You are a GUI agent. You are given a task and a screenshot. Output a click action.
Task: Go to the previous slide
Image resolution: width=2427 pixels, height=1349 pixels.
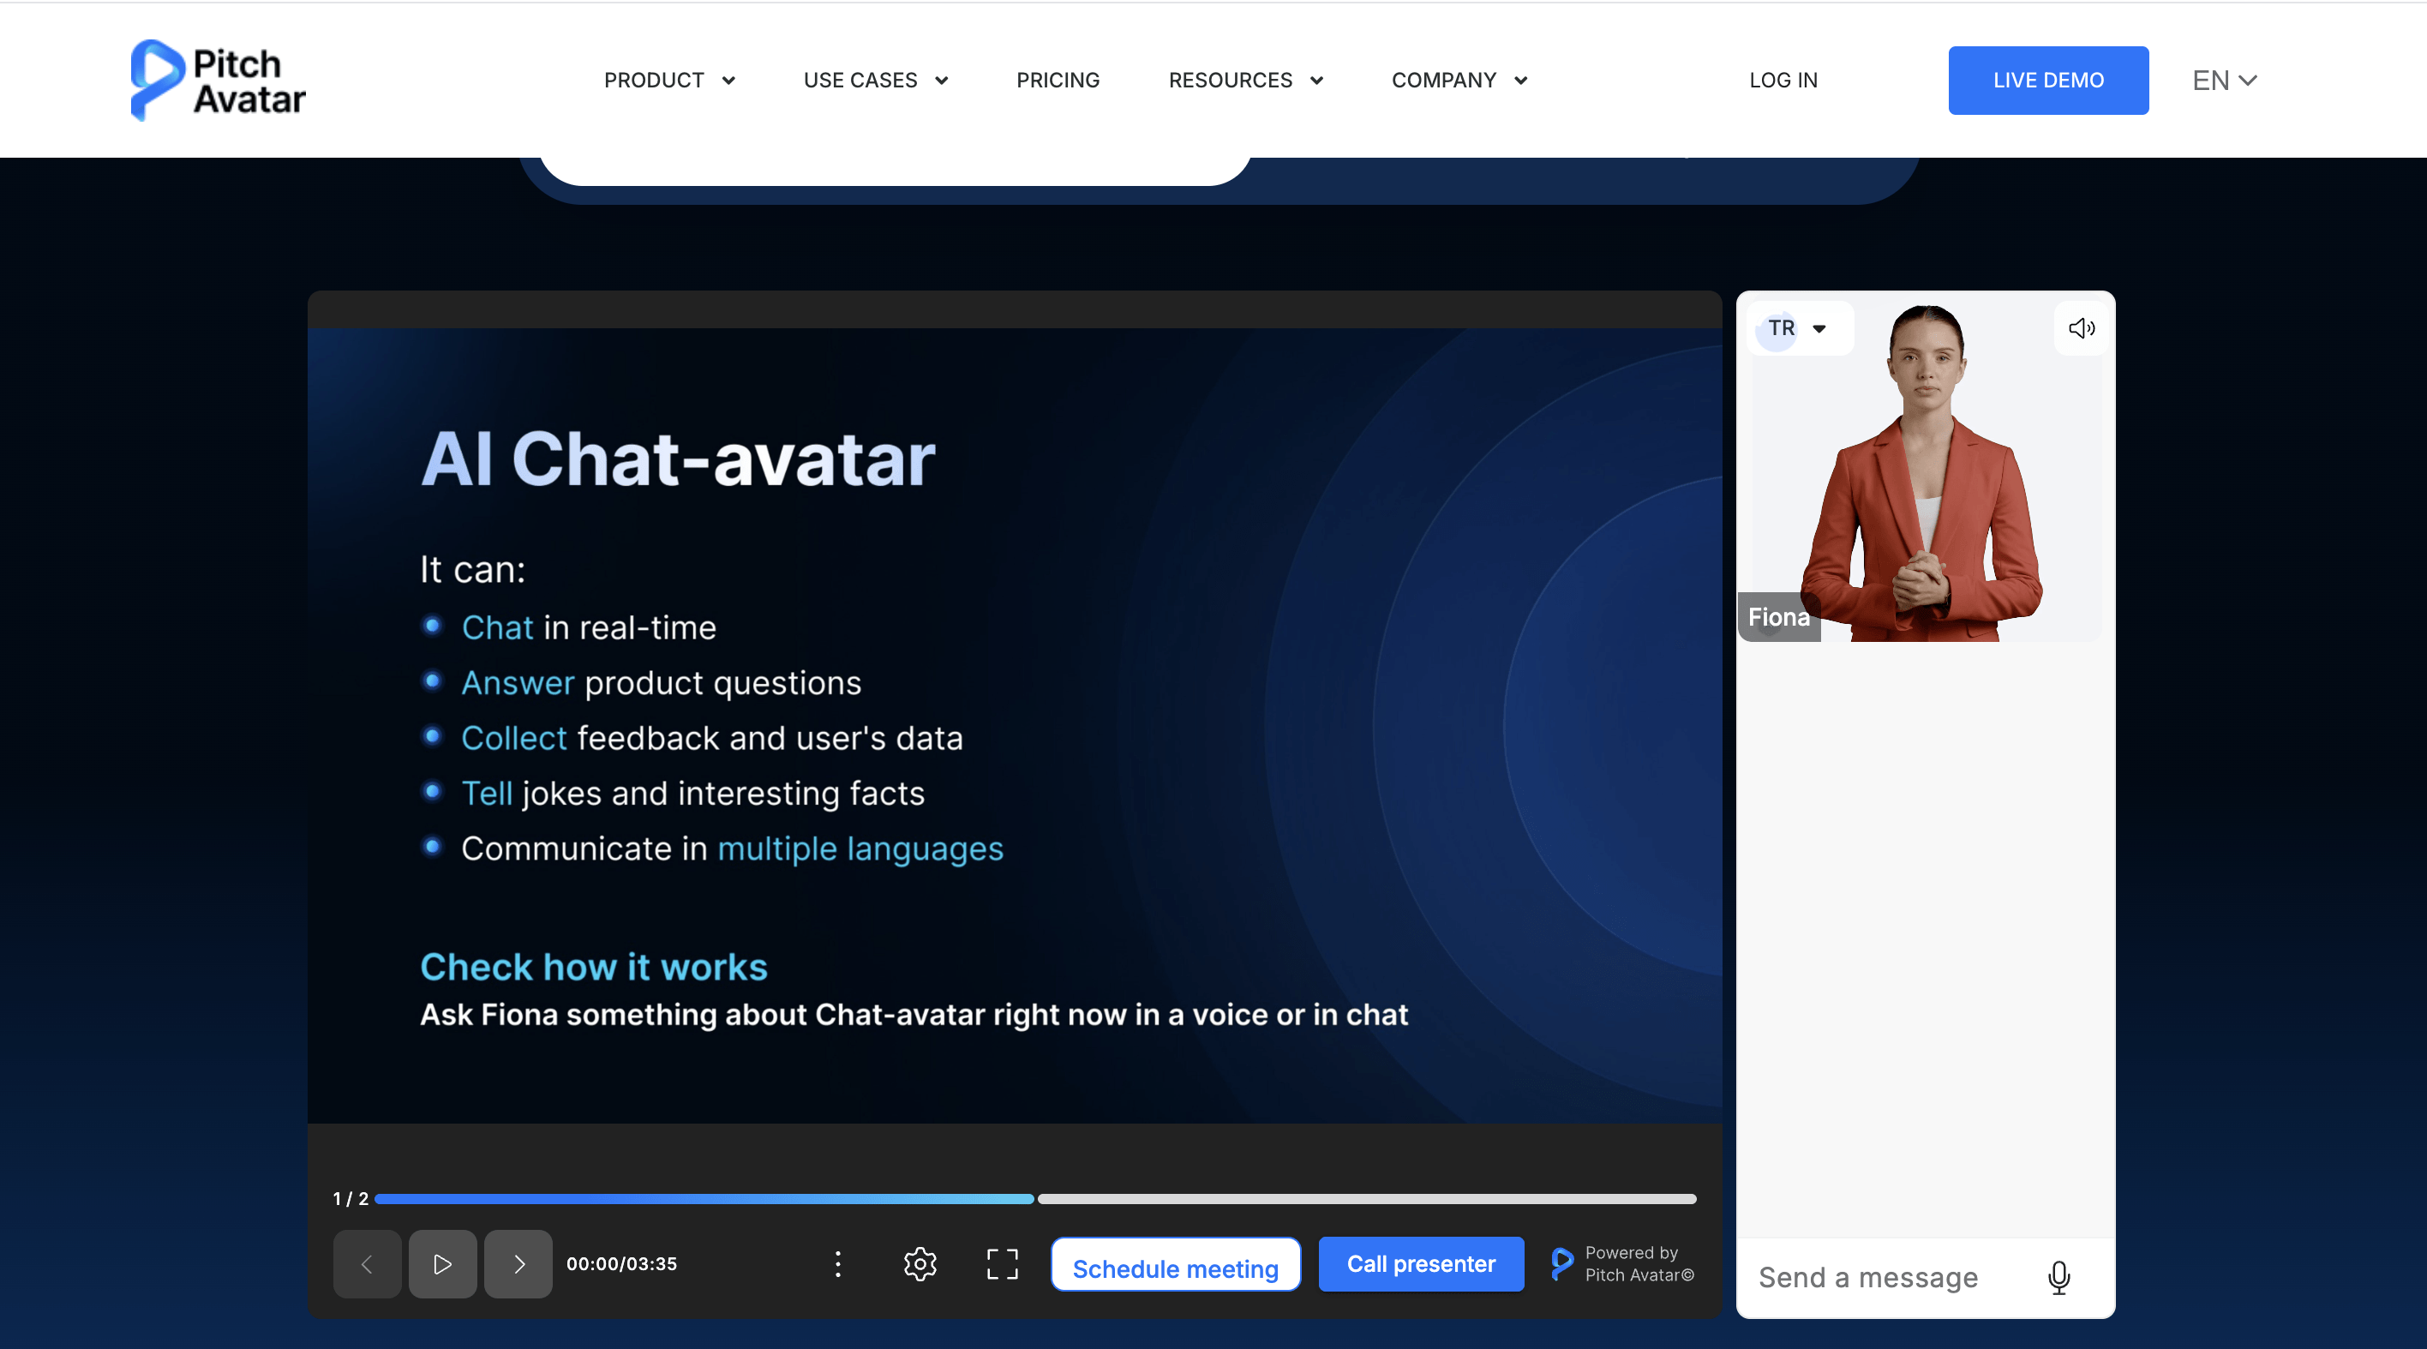click(367, 1263)
